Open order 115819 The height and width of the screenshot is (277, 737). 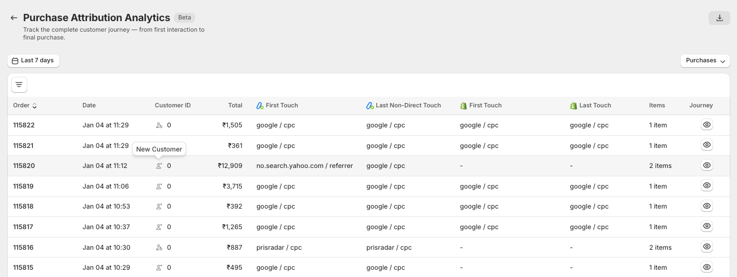click(23, 186)
